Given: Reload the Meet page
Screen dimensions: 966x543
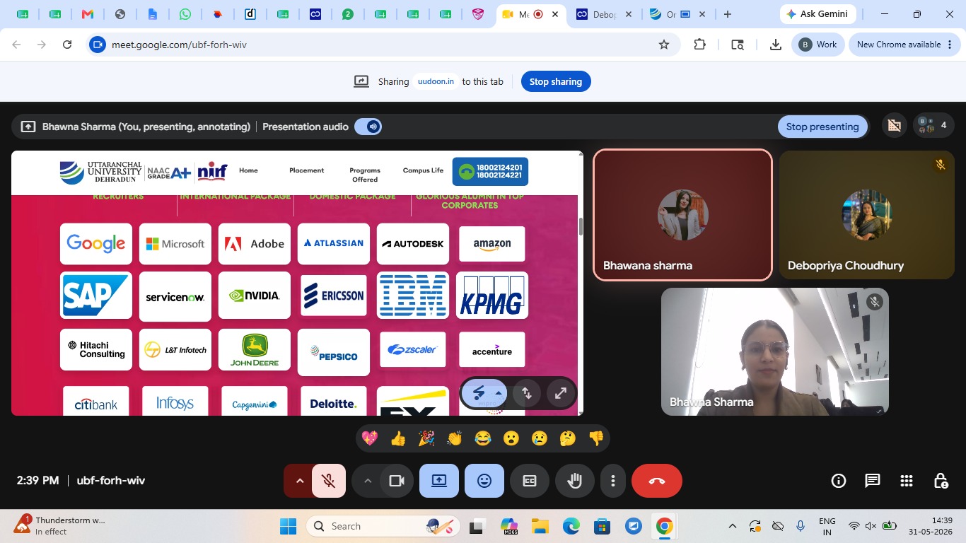Looking at the screenshot, I should tap(67, 45).
